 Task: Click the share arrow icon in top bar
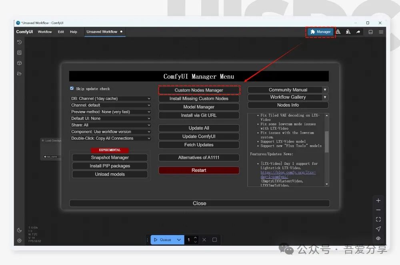click(x=358, y=32)
